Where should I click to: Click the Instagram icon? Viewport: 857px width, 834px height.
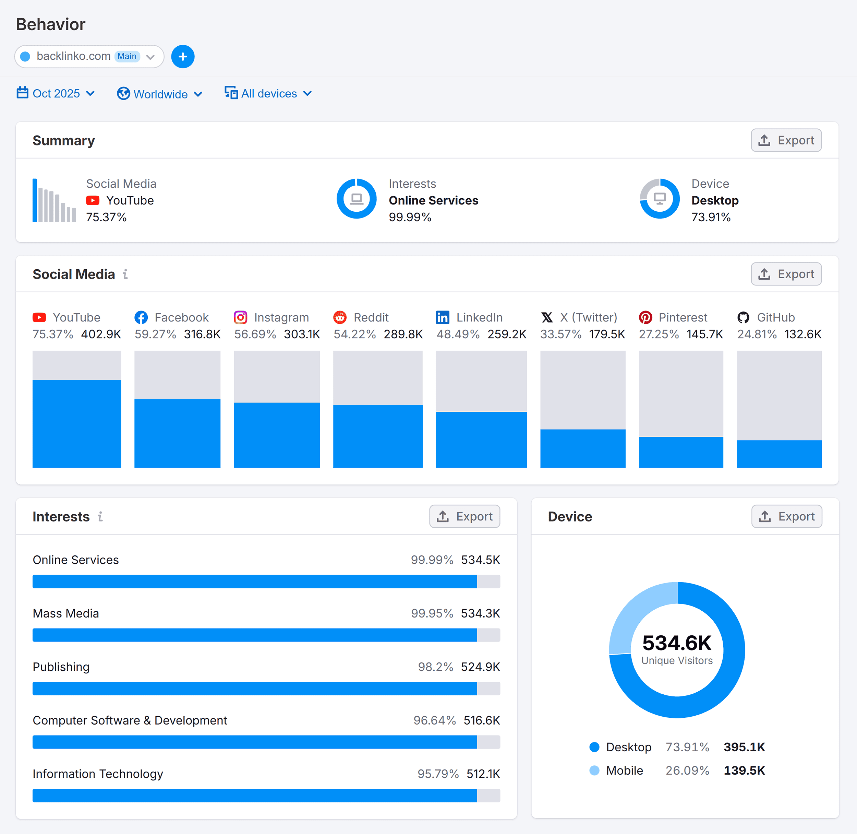(241, 317)
